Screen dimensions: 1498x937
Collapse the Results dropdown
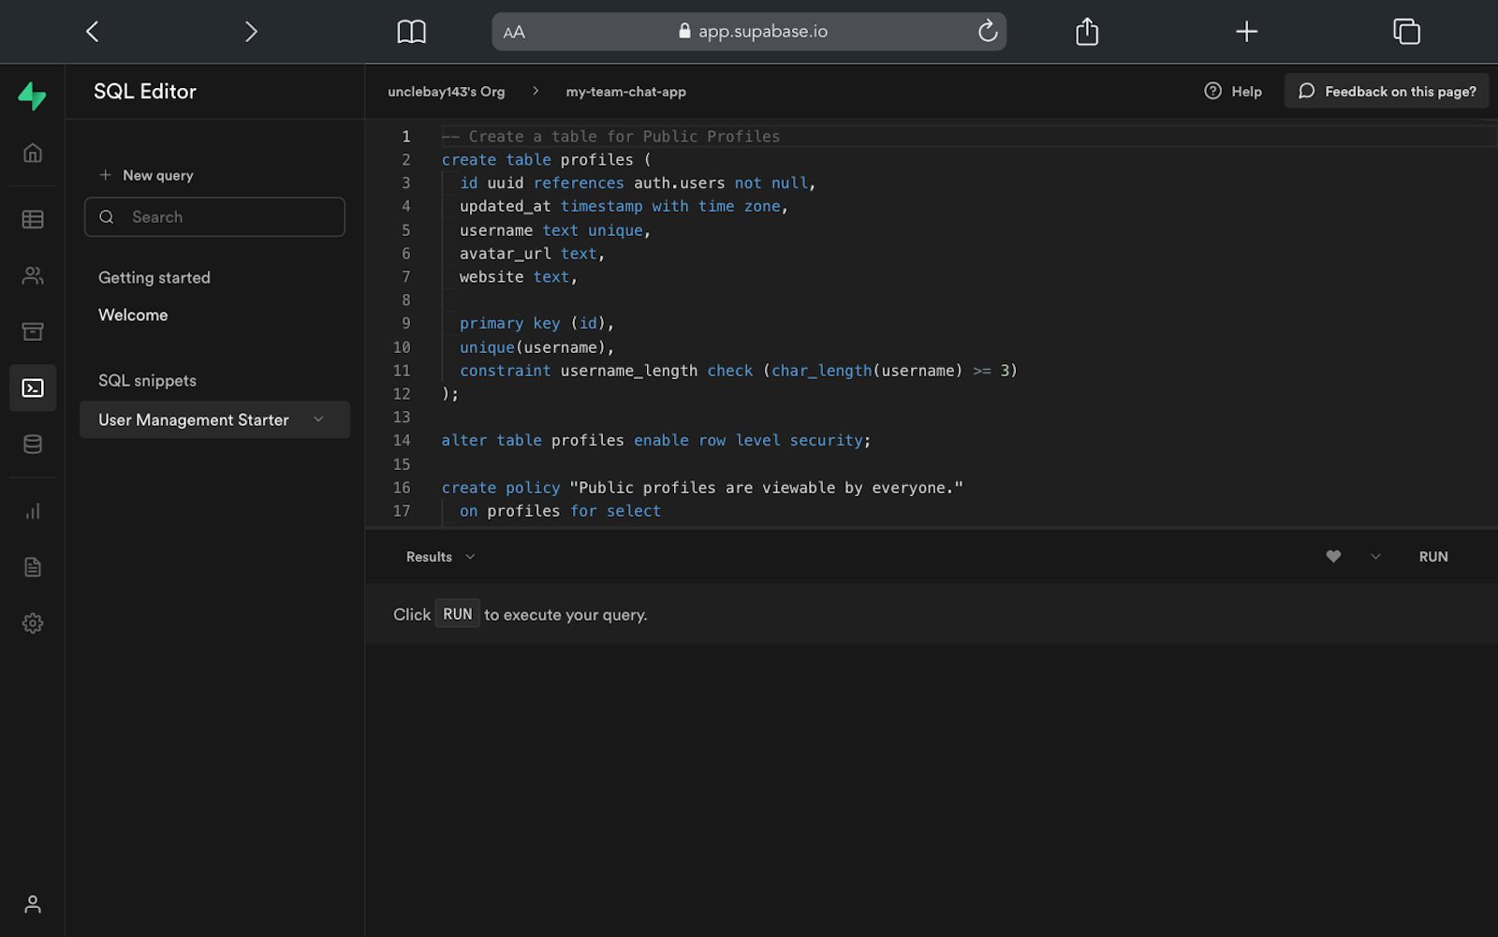click(470, 556)
